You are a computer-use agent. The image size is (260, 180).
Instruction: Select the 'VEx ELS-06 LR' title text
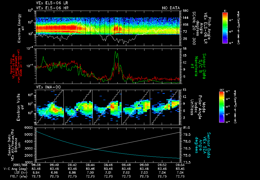coord(52,3)
